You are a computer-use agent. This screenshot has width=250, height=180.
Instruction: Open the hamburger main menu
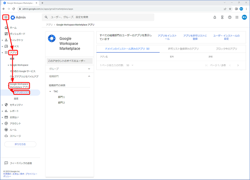[x=6, y=17]
